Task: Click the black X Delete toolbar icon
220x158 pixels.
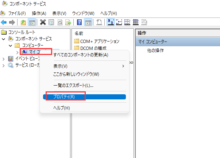Action: [43, 22]
